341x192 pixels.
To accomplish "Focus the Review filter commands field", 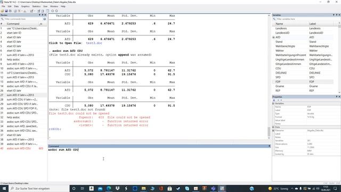I will (x=23, y=19).
